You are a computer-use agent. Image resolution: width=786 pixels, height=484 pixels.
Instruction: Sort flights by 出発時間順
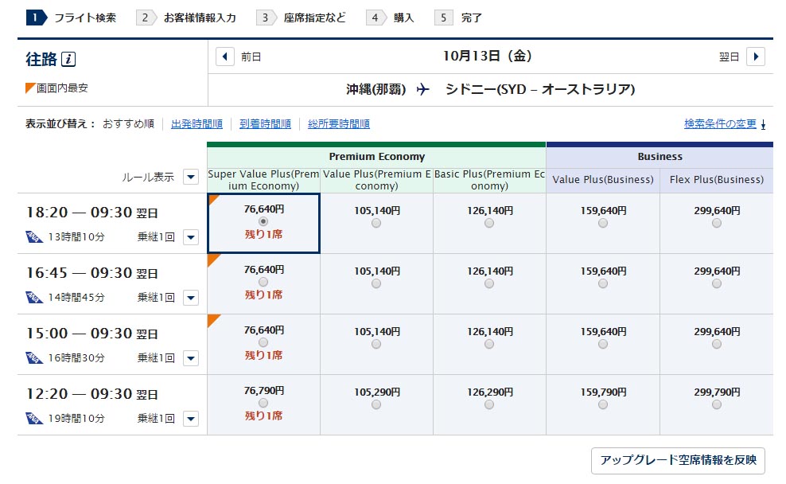(x=196, y=124)
